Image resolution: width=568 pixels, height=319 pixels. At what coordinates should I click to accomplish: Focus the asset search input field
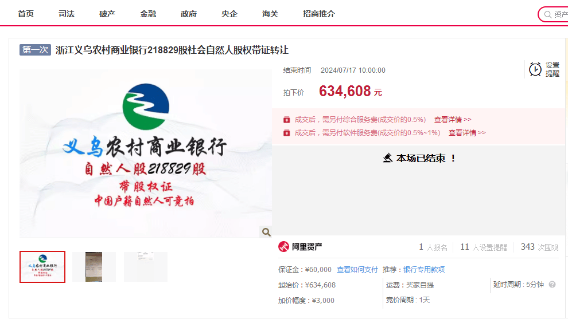tap(554, 14)
